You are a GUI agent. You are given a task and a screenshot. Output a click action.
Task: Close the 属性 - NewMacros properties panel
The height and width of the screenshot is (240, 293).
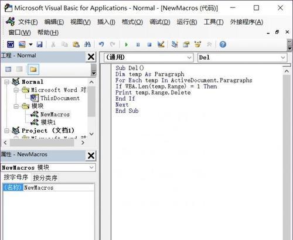click(x=91, y=156)
